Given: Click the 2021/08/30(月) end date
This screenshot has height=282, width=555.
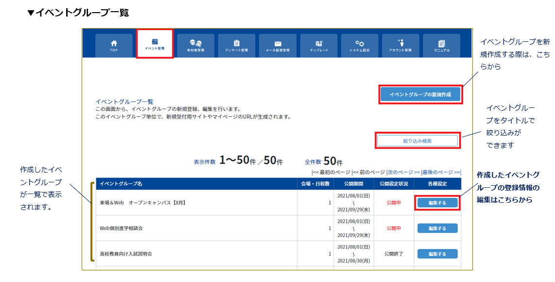Looking at the screenshot, I should [353, 261].
